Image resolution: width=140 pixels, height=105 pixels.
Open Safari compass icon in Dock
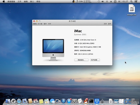pos(19,101)
